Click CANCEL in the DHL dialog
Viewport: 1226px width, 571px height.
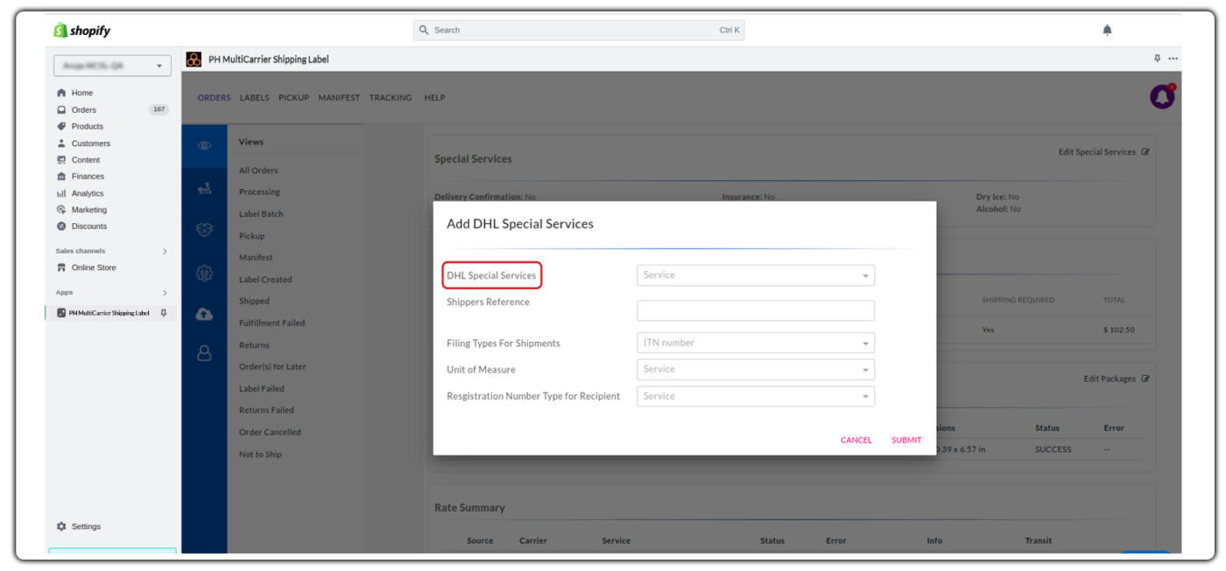(x=856, y=440)
